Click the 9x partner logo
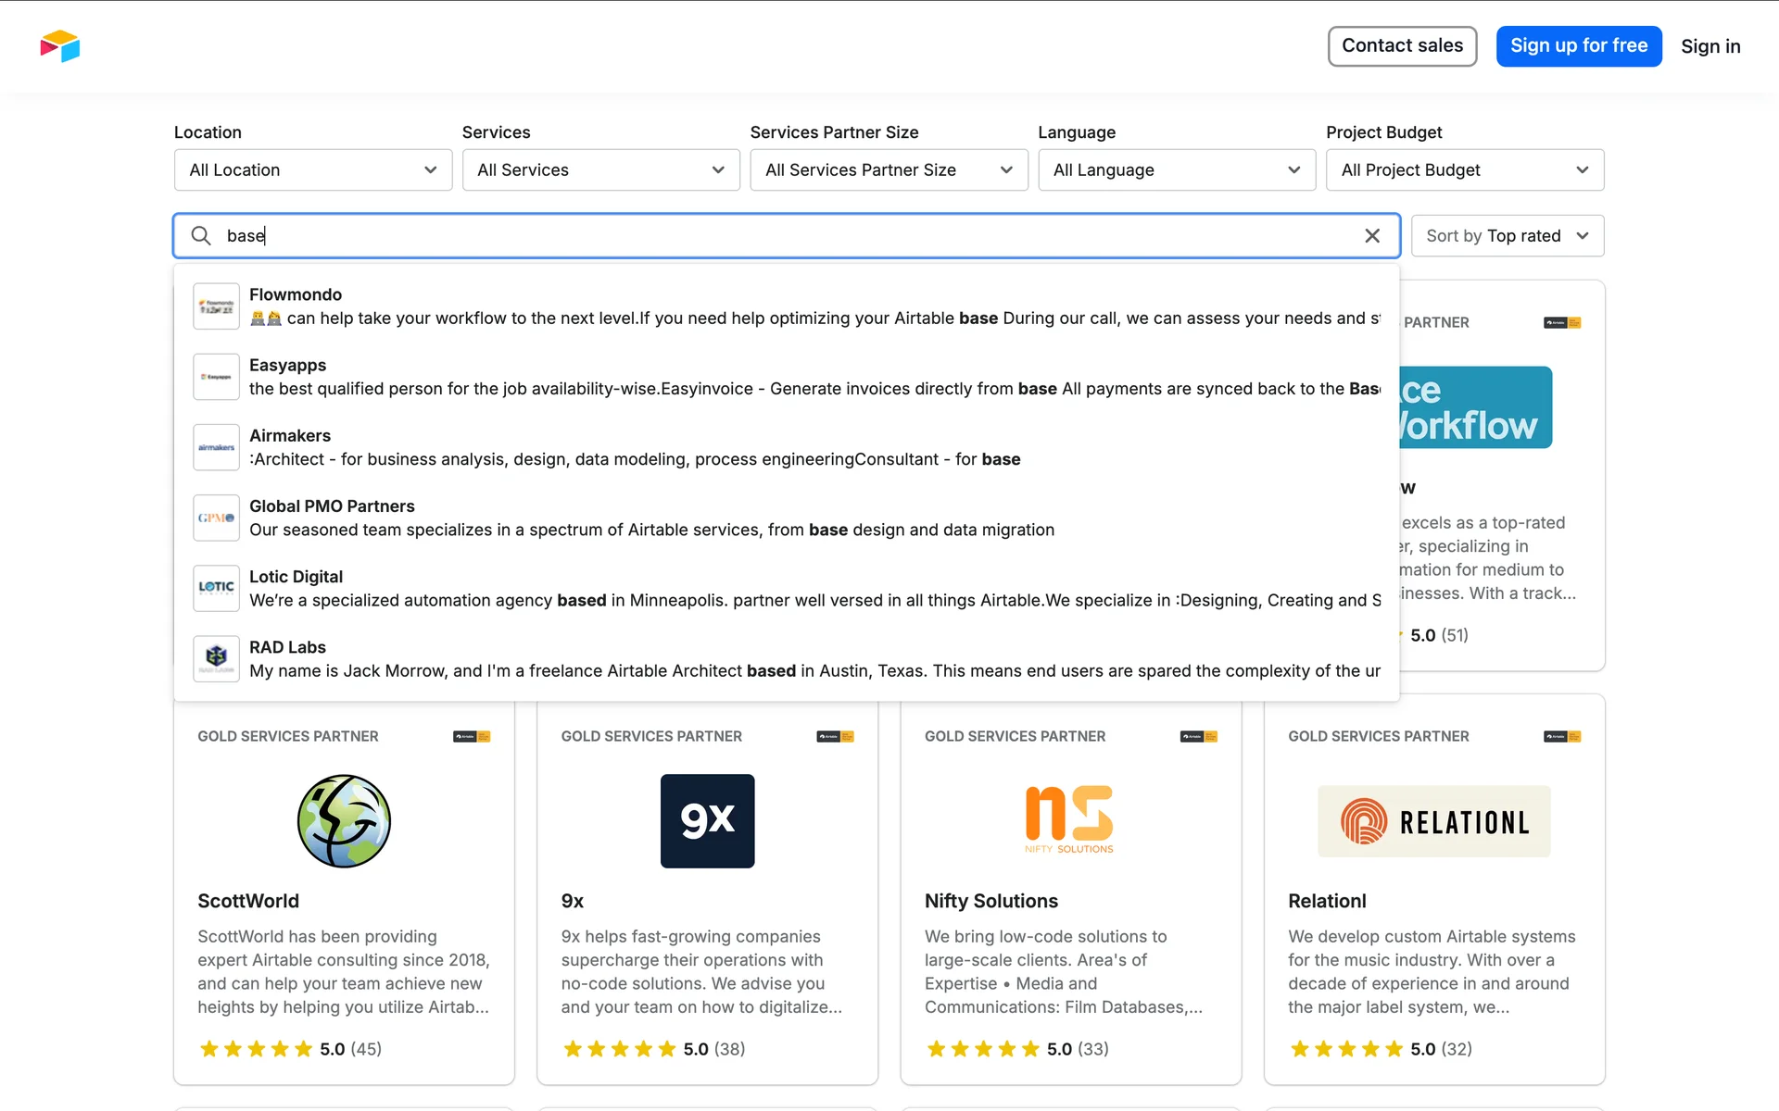The image size is (1779, 1111). pyautogui.click(x=707, y=821)
